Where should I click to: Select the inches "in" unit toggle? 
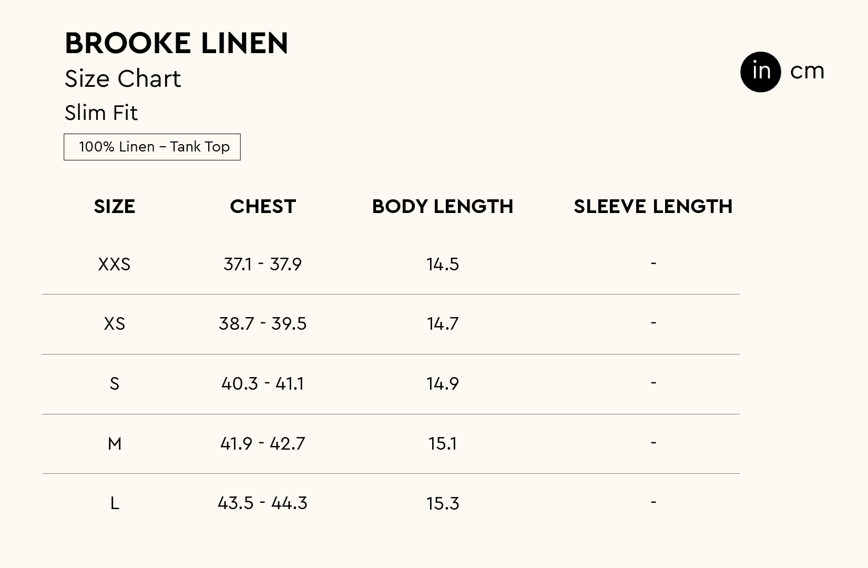click(760, 72)
